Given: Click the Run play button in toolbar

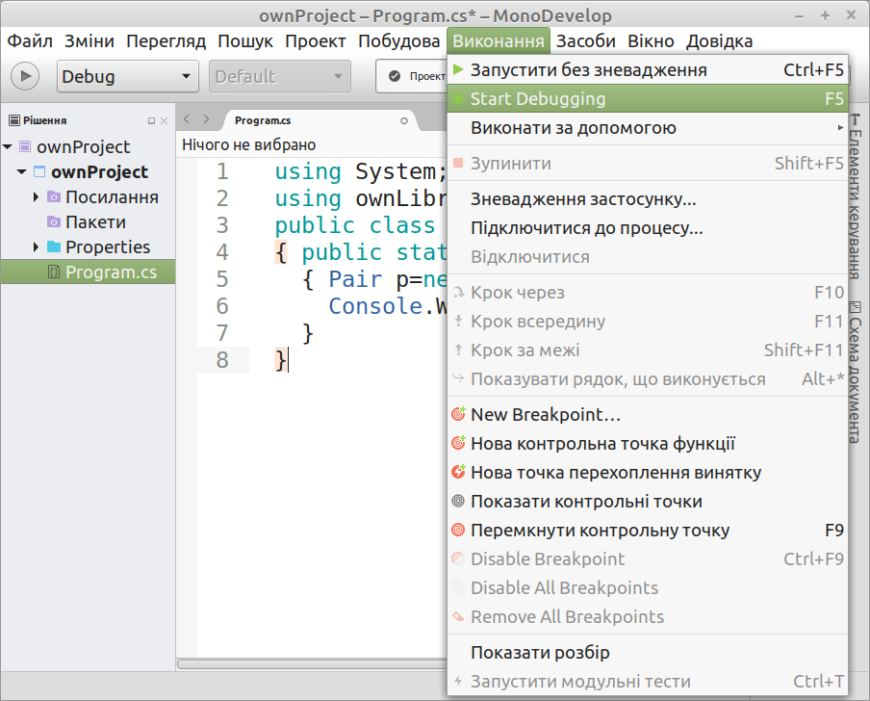Looking at the screenshot, I should coord(26,76).
